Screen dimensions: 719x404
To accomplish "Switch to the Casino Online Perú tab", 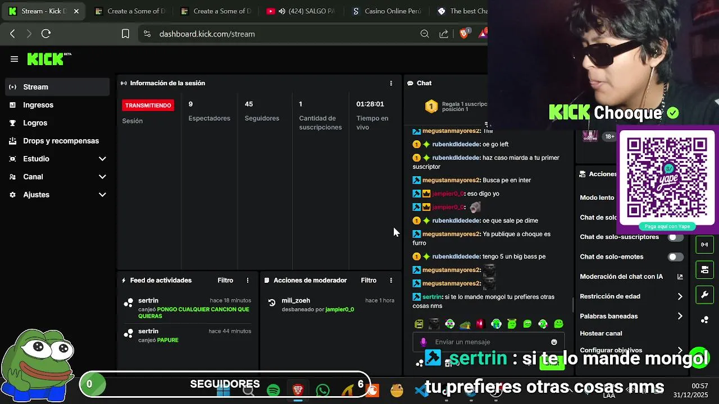I will tap(388, 11).
